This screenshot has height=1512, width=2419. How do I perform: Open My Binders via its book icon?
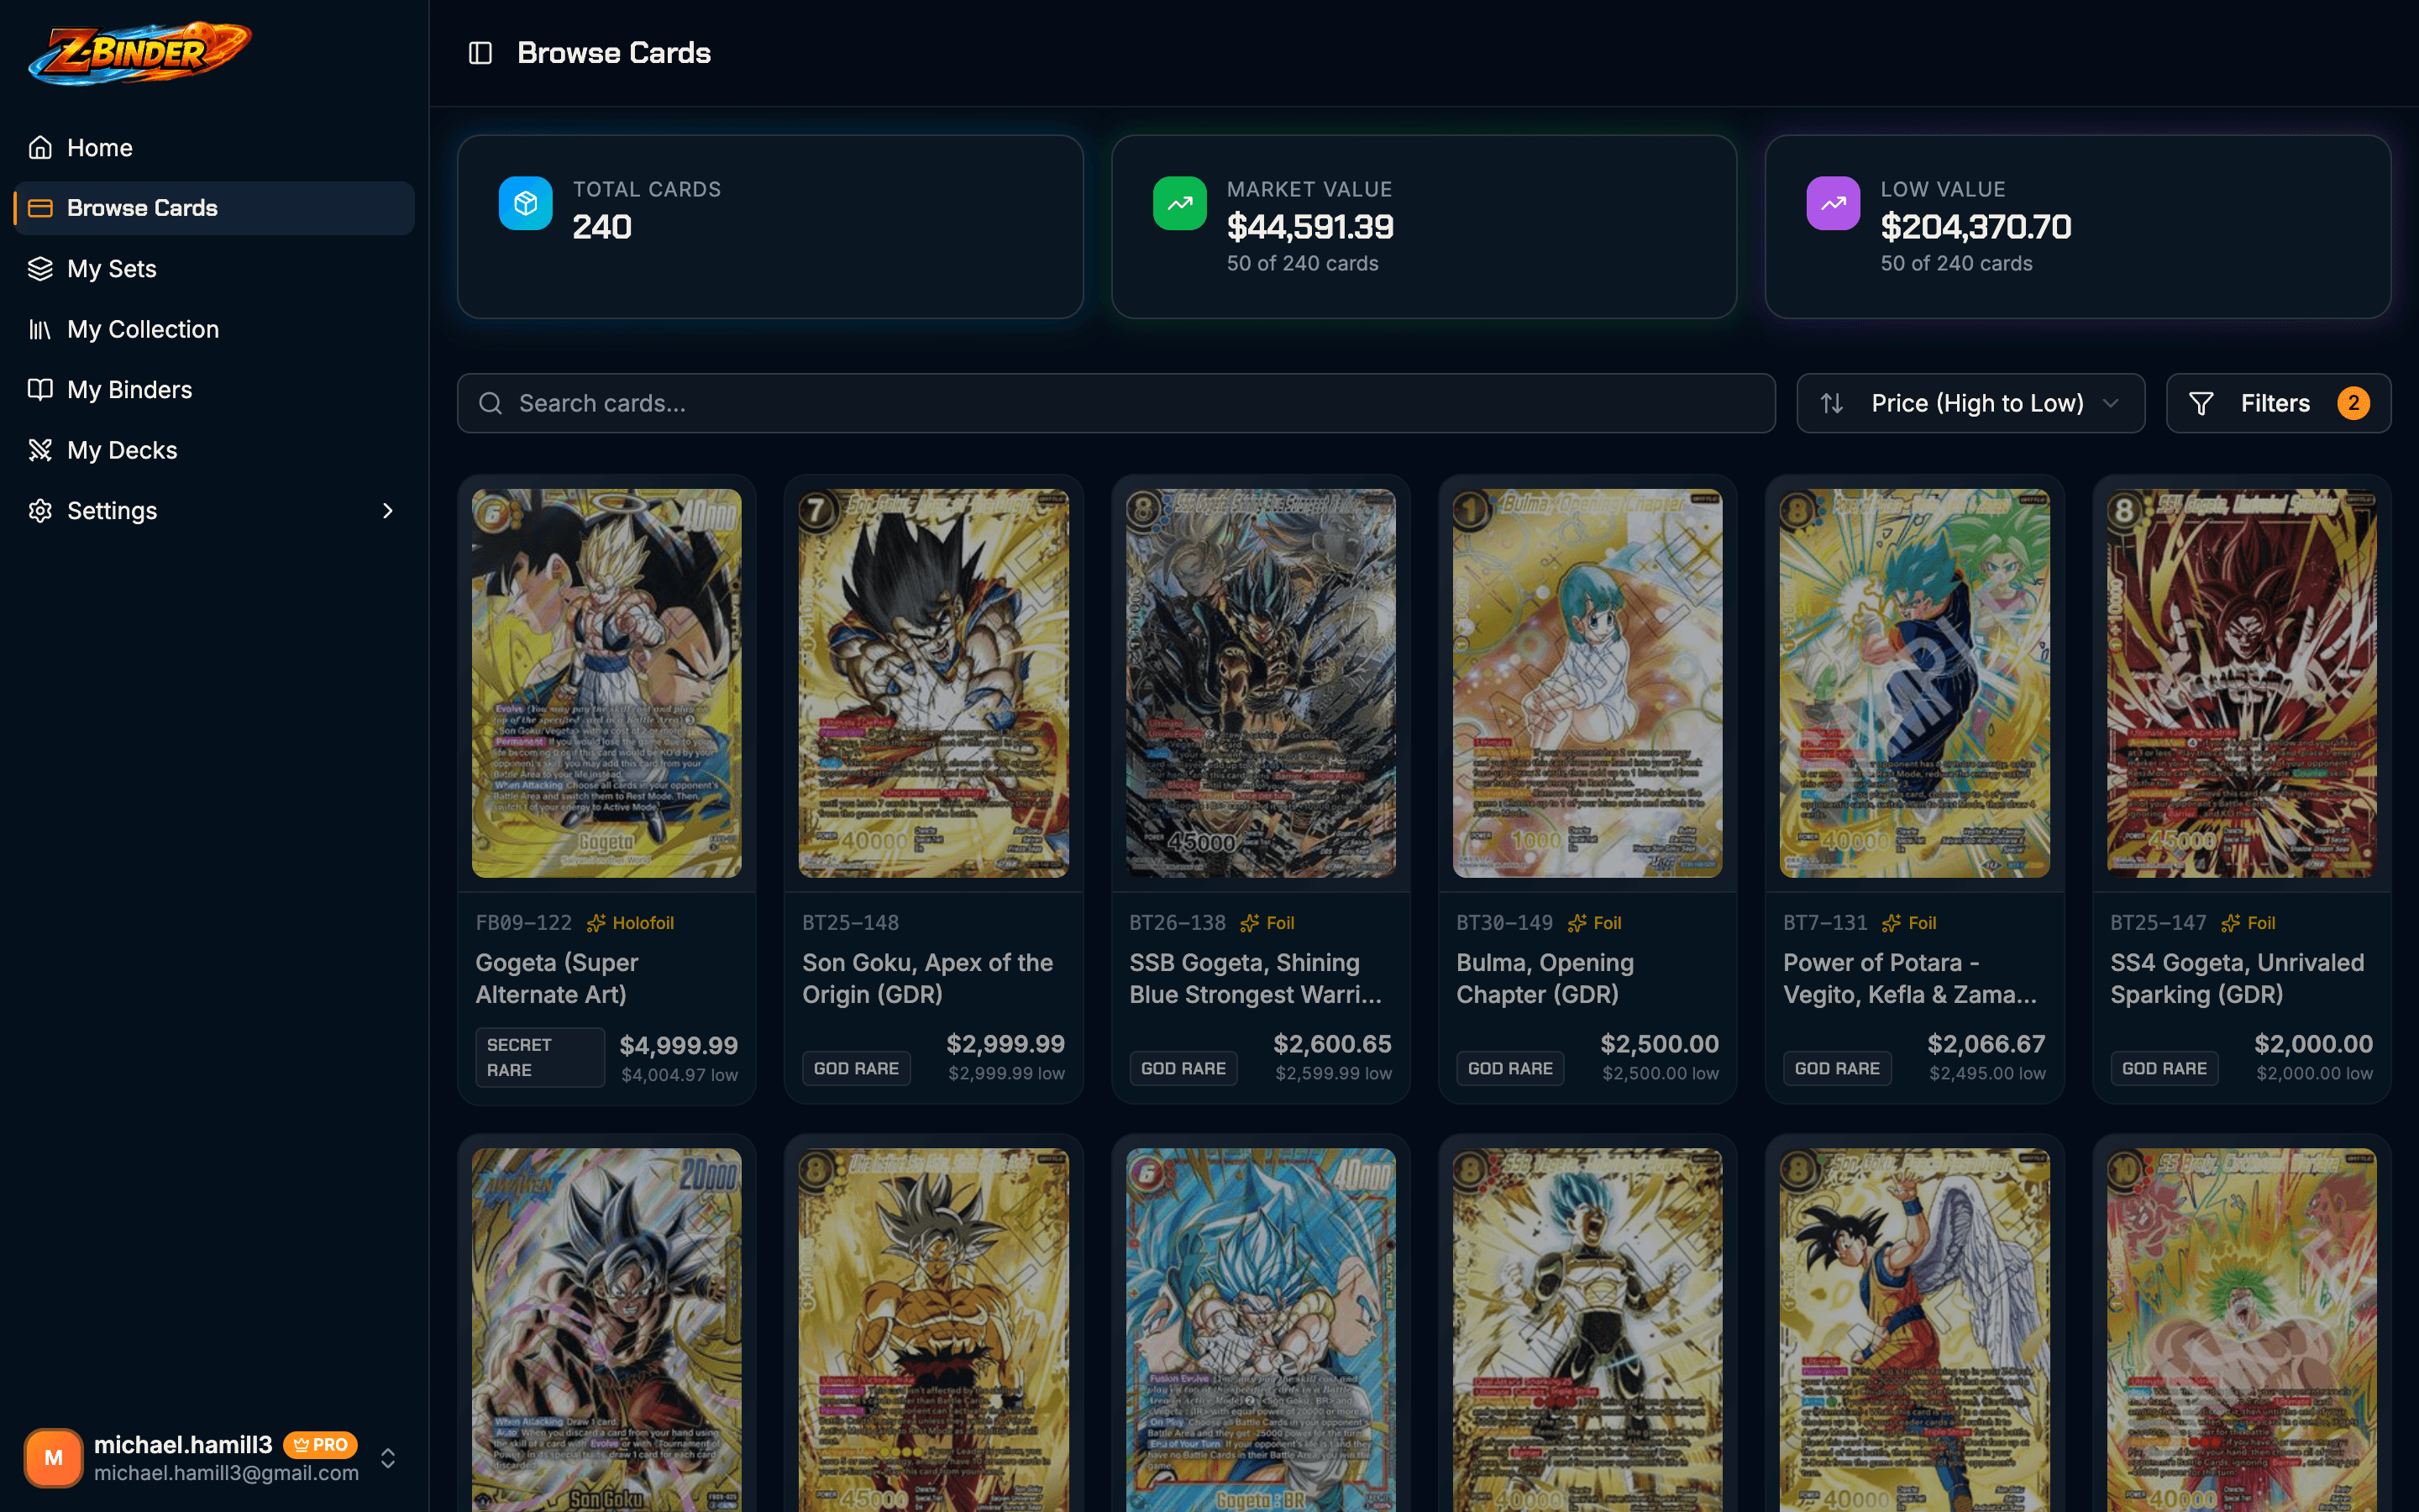coord(40,389)
